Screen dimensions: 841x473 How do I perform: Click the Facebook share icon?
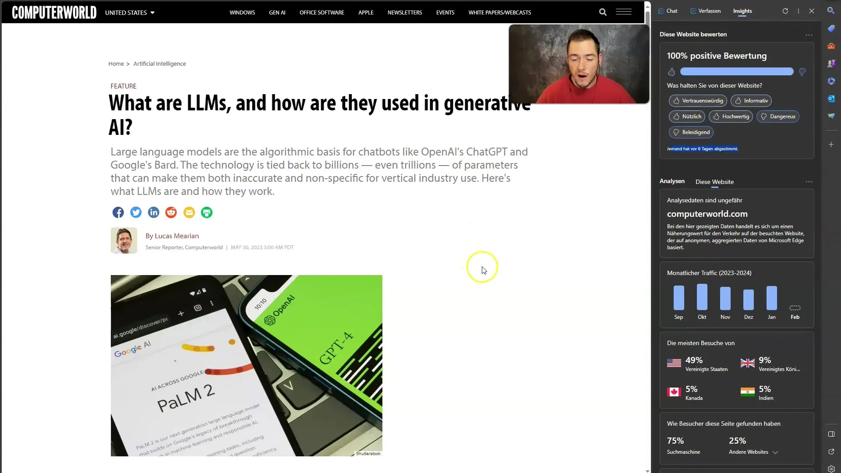point(118,212)
